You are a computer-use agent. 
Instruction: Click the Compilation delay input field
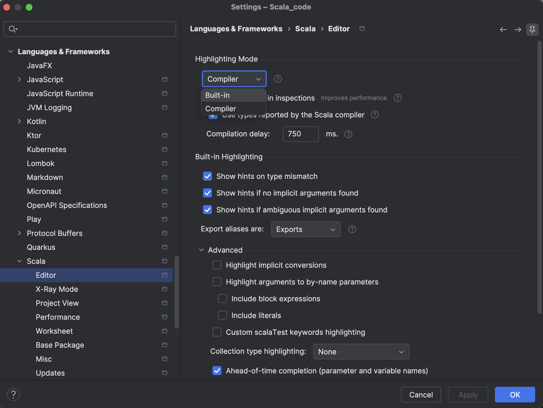(301, 134)
